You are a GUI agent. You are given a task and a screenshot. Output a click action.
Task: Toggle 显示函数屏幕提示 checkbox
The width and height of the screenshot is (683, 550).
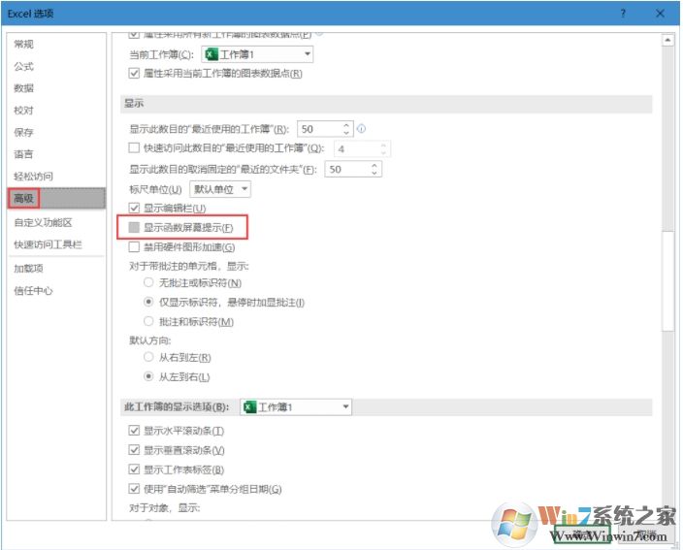click(134, 227)
